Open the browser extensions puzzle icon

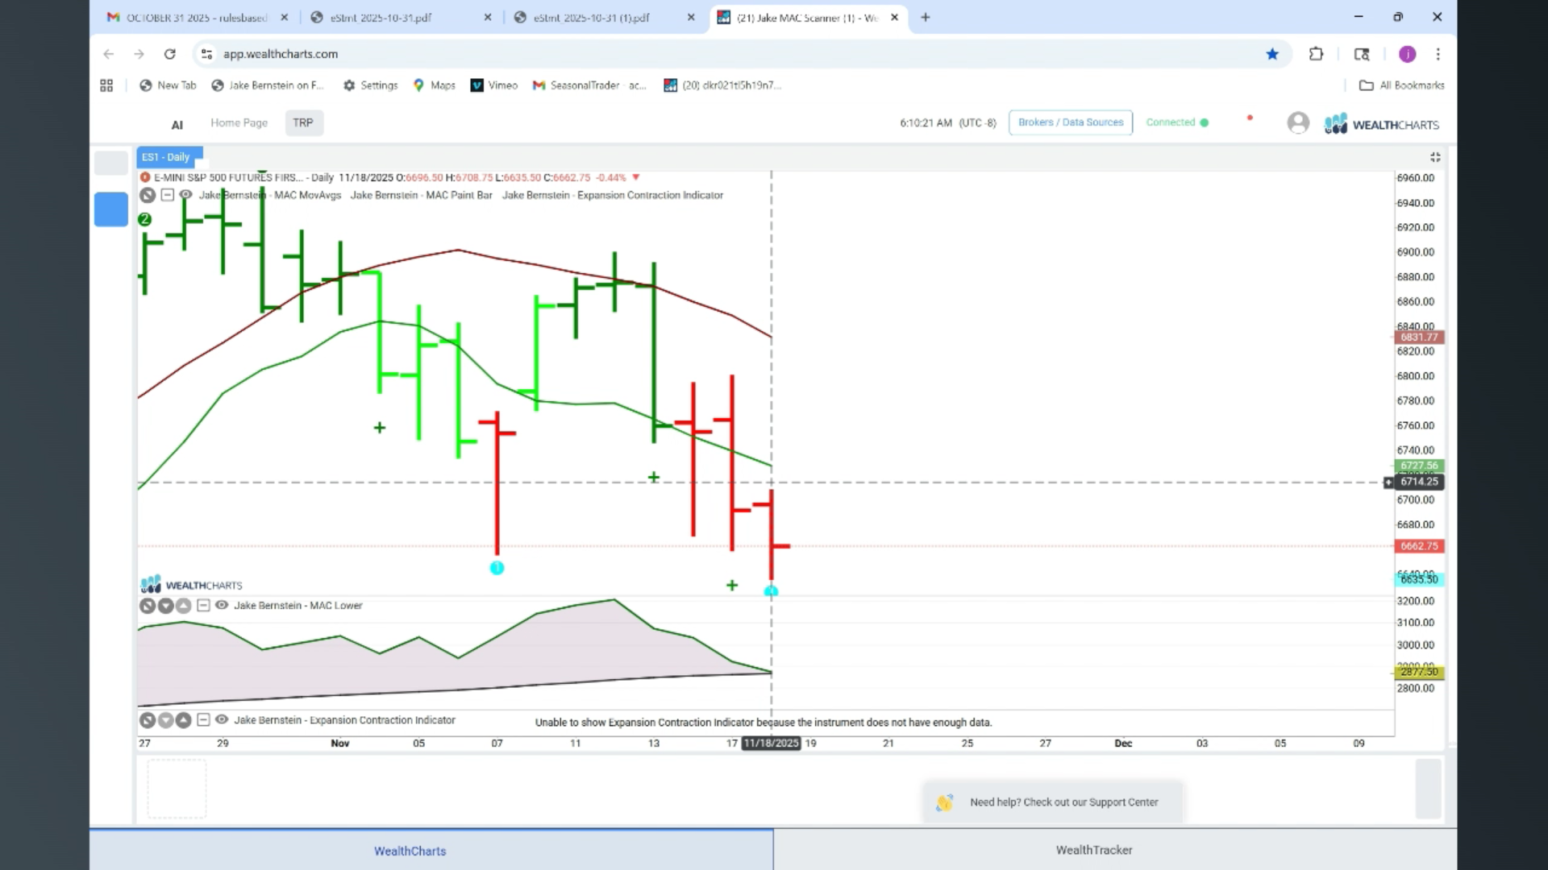click(x=1316, y=54)
